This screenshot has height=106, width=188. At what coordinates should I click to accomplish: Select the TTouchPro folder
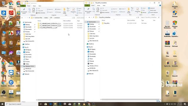(x=106, y=23)
